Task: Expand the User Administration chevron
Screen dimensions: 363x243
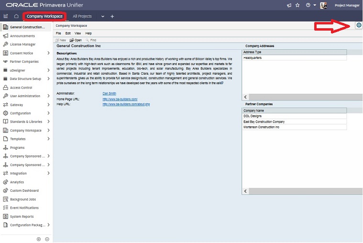Action: 48,96
